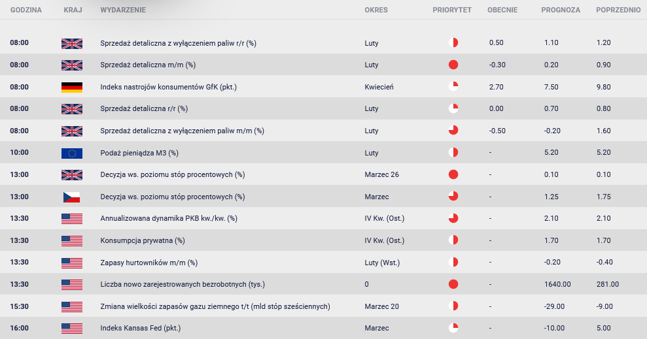Image resolution: width=647 pixels, height=339 pixels.
Task: Click the US flag beside Indeks Kansas Fed
Action: [72, 329]
